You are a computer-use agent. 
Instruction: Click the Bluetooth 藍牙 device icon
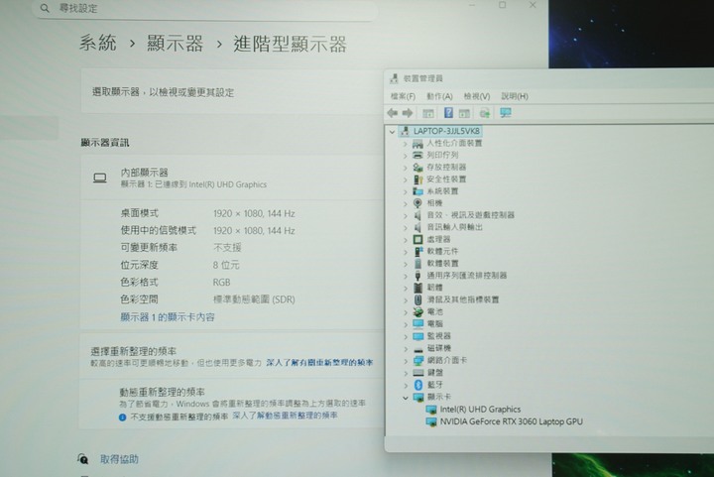pos(418,385)
